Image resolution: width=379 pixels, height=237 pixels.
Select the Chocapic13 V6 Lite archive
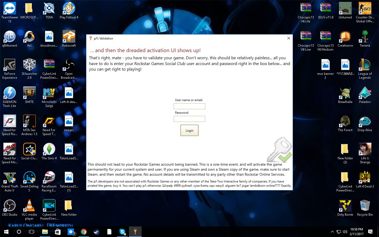point(306,12)
